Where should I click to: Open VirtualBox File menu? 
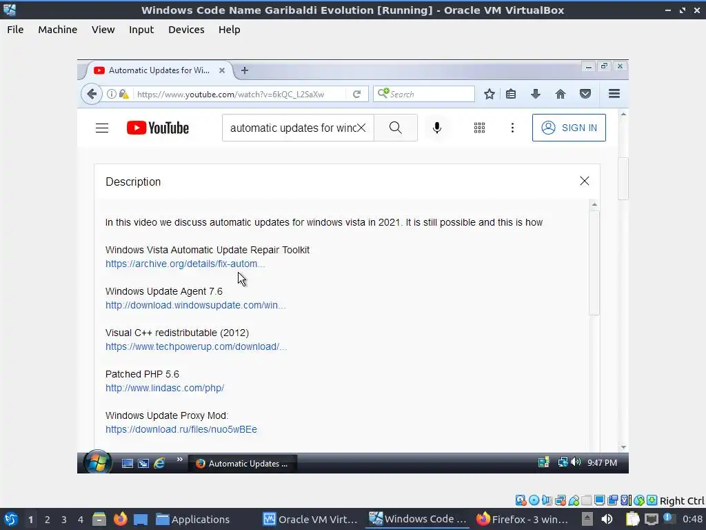[15, 30]
